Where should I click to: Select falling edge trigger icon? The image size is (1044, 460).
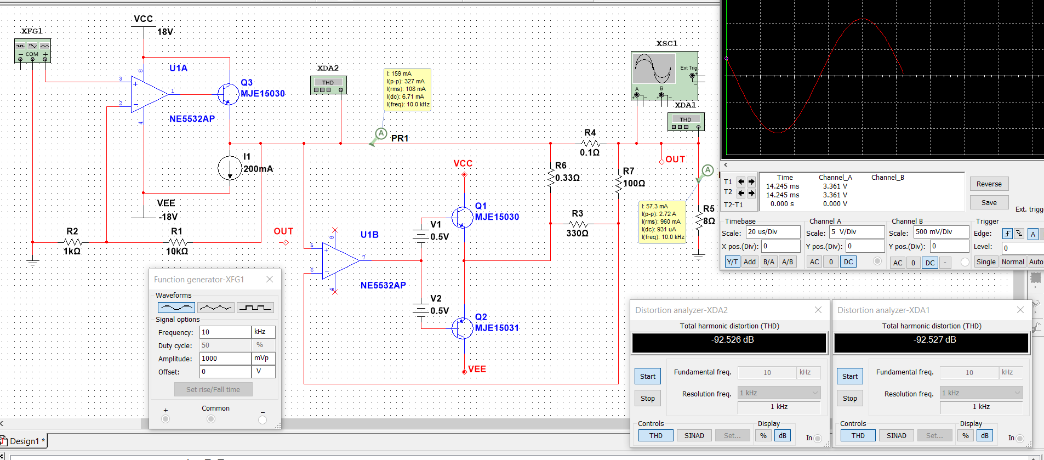click(1019, 234)
